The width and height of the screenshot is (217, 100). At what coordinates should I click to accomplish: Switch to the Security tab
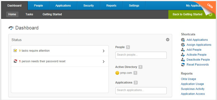click(x=88, y=6)
